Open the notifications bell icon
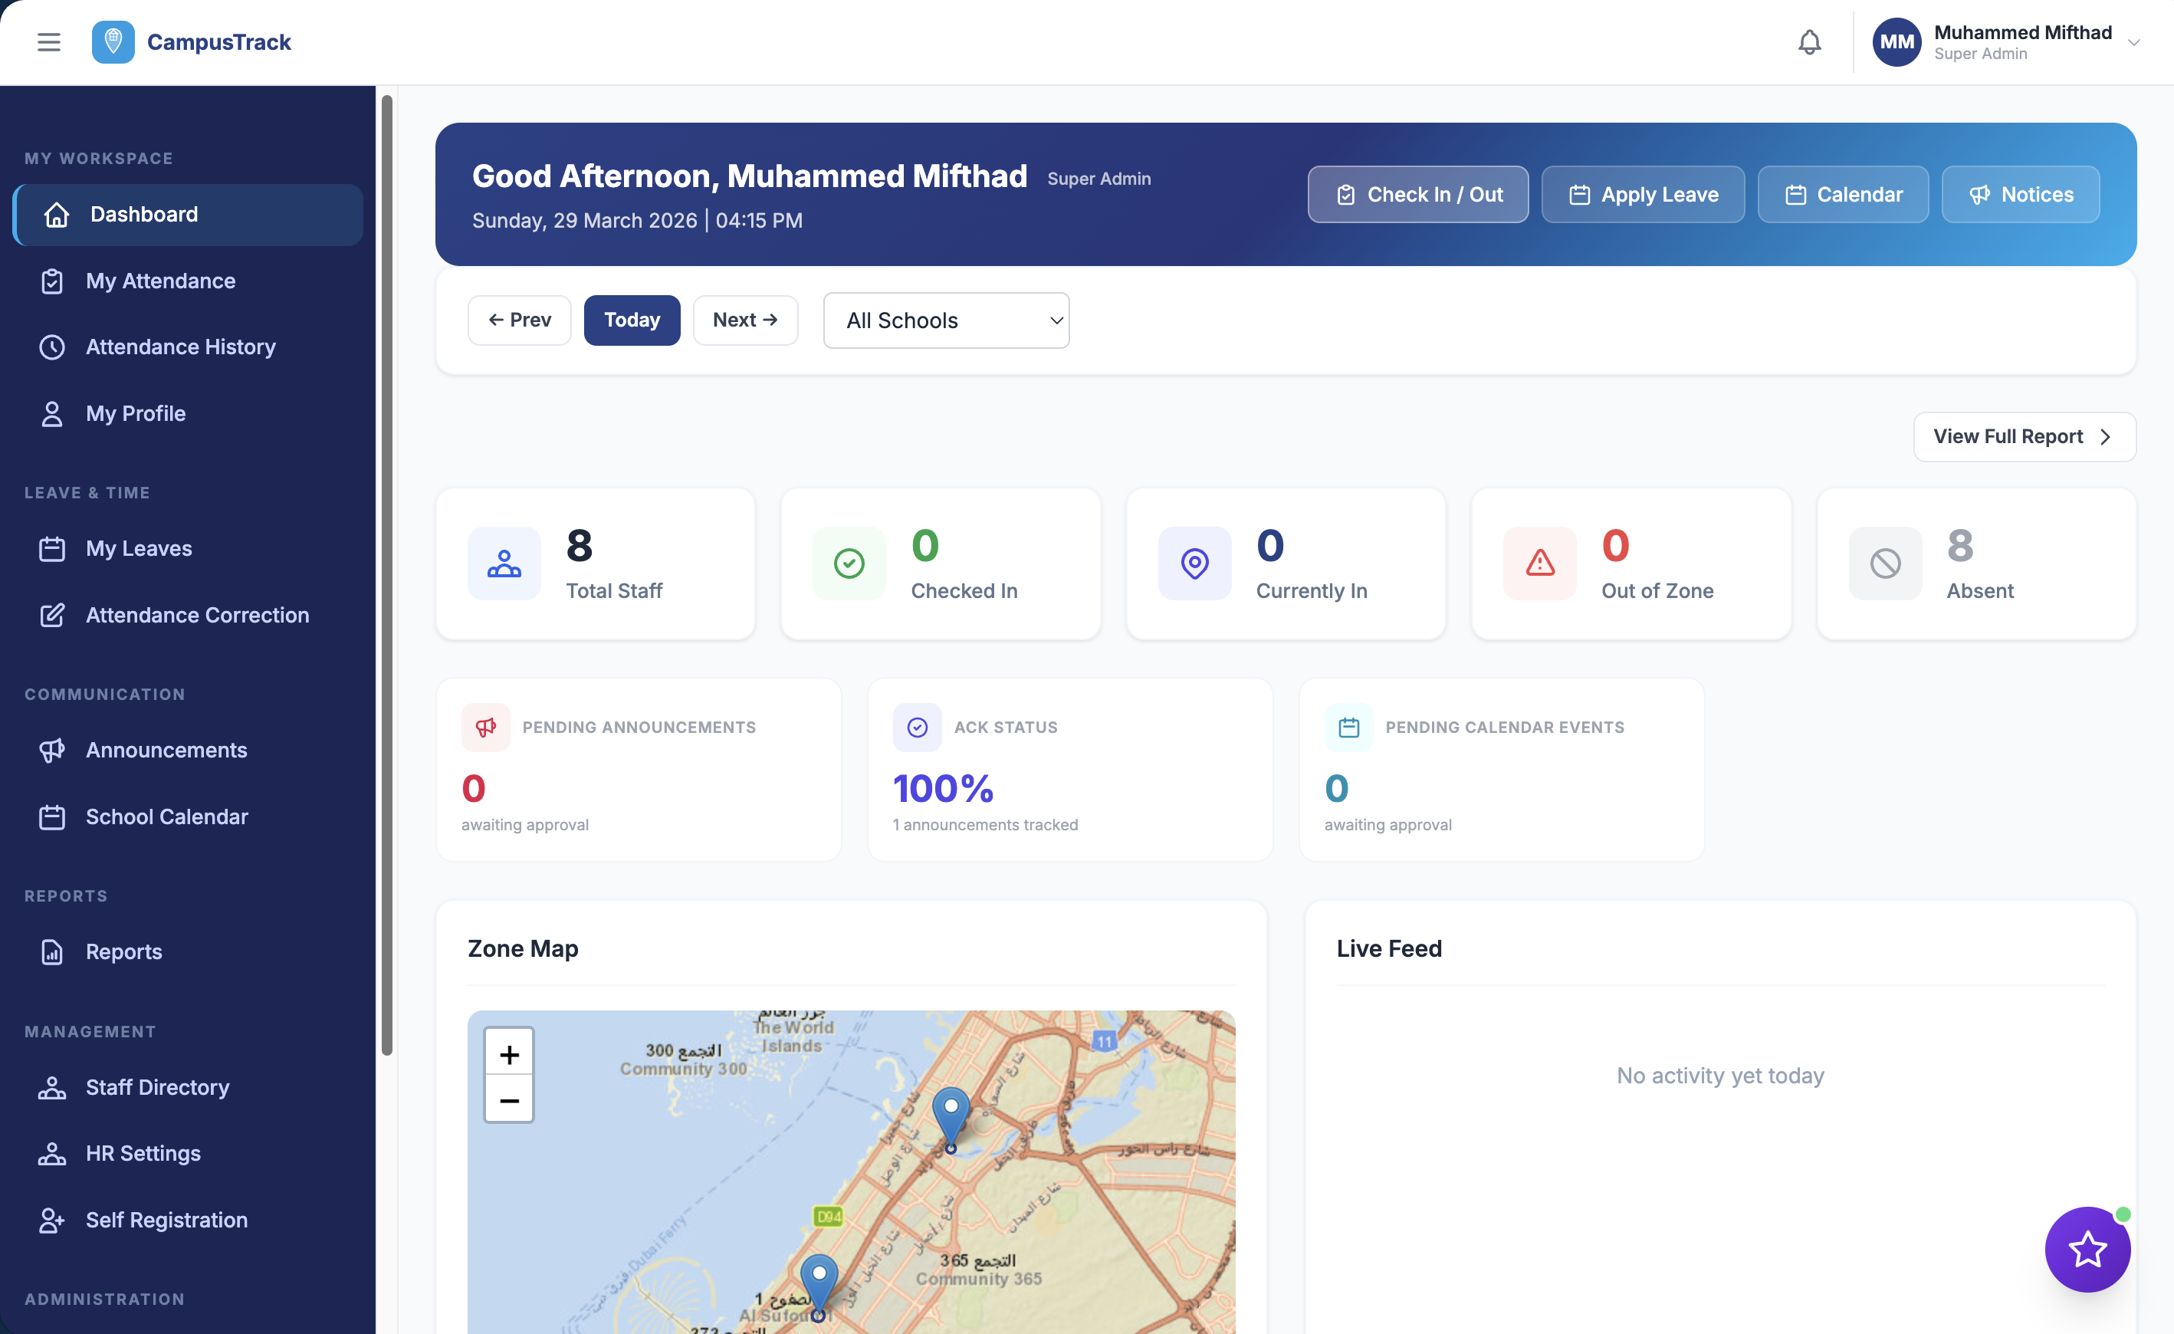This screenshot has height=1334, width=2174. pyautogui.click(x=1810, y=41)
